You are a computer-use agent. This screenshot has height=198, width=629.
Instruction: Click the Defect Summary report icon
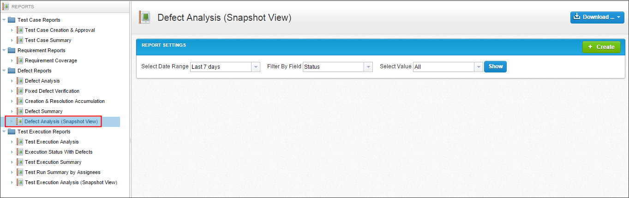20,111
